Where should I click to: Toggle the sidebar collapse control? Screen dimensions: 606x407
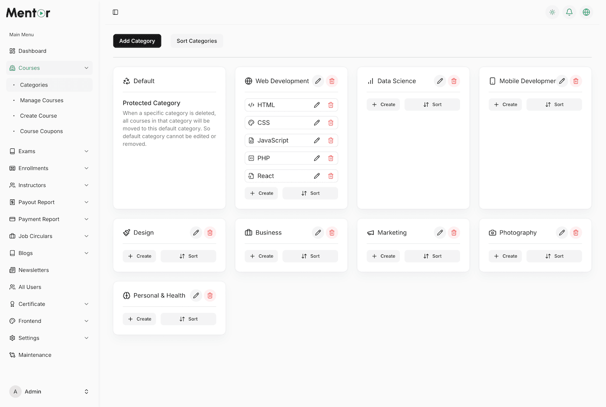point(115,12)
